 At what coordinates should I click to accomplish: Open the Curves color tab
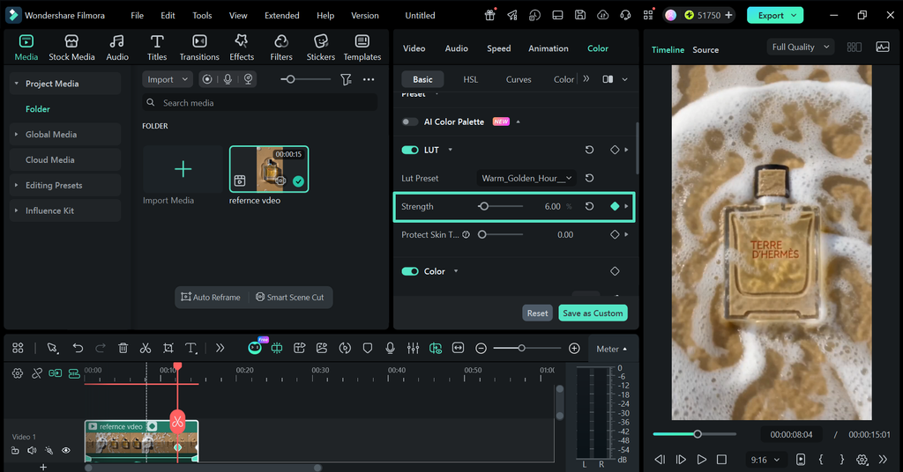[x=519, y=79]
